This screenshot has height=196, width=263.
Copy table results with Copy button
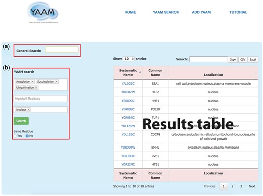[x=233, y=59]
